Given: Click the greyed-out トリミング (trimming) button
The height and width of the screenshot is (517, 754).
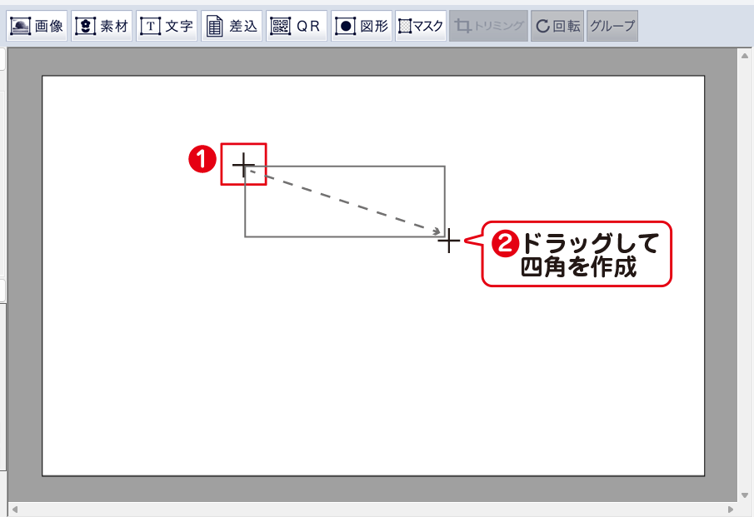Looking at the screenshot, I should pyautogui.click(x=488, y=26).
